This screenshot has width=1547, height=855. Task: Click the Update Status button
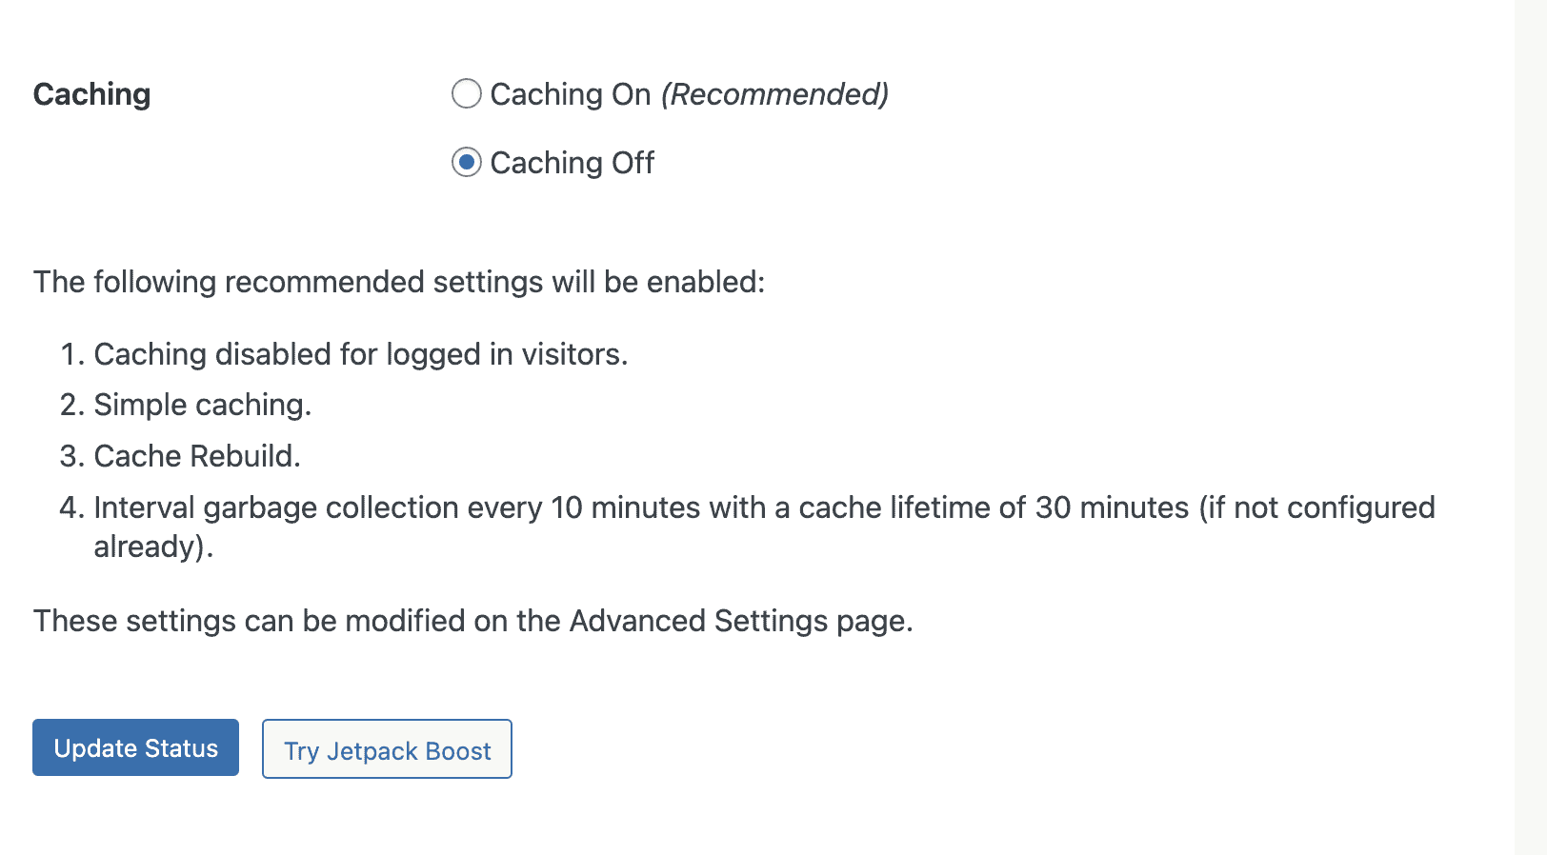pos(135,747)
